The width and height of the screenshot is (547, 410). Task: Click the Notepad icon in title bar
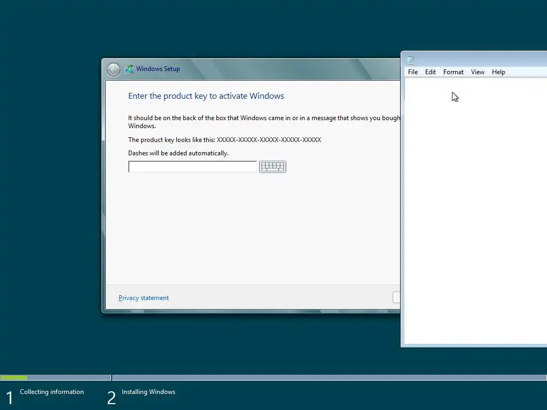pyautogui.click(x=410, y=60)
